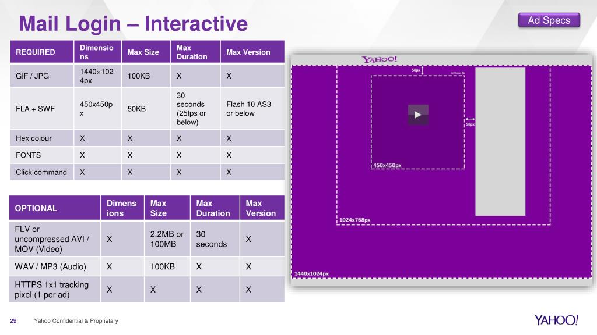Image resolution: width=597 pixels, height=335 pixels.
Task: Click the optional table '30 seconds' cell
Action: click(x=215, y=239)
